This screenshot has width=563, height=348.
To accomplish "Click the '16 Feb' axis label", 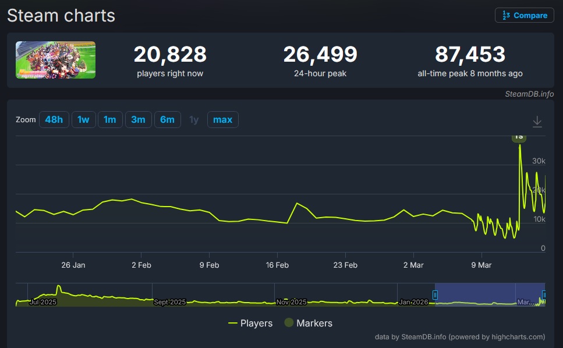I will pyautogui.click(x=277, y=265).
